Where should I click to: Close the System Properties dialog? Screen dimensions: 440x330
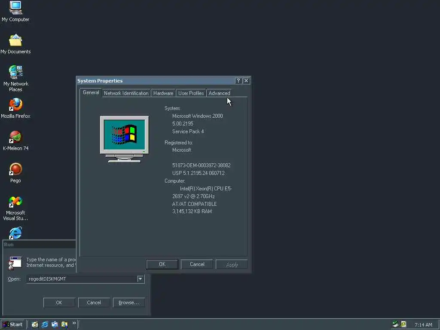[246, 81]
